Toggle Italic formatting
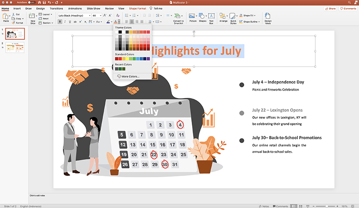Image resolution: width=359 pixels, height=208 pixels. pyautogui.click(x=65, y=22)
